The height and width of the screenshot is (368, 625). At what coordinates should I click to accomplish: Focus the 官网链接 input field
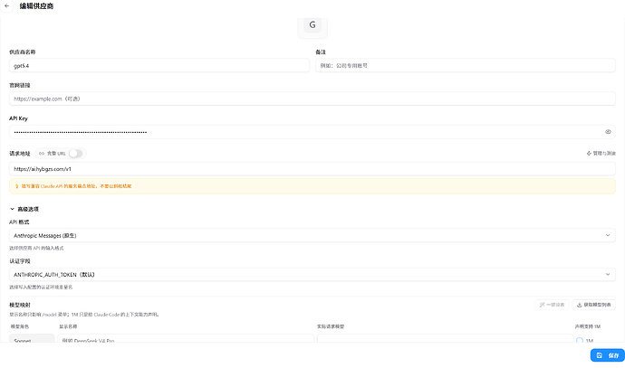click(x=312, y=99)
